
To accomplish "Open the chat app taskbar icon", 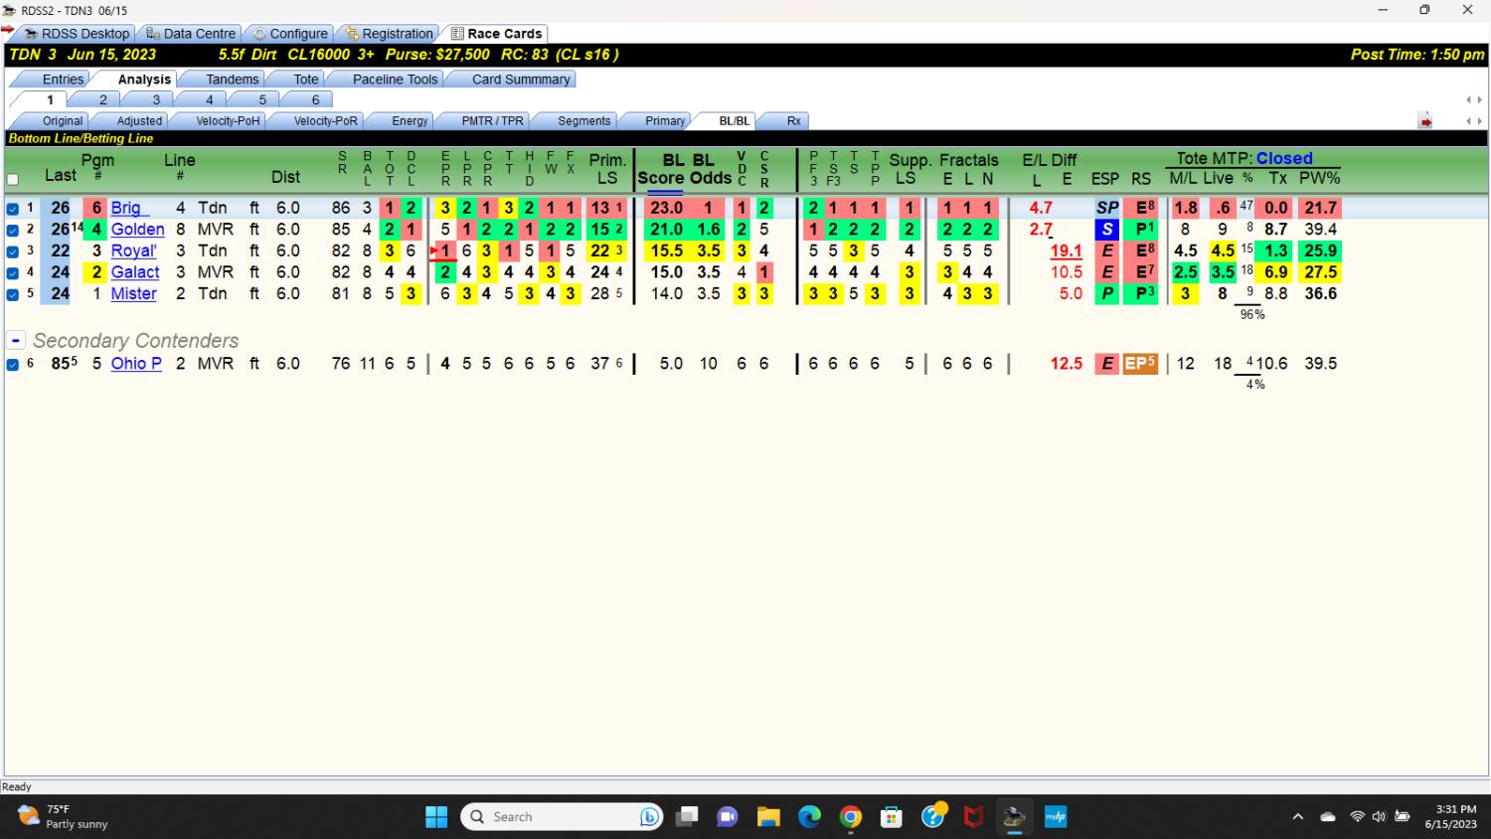I will coord(728,817).
